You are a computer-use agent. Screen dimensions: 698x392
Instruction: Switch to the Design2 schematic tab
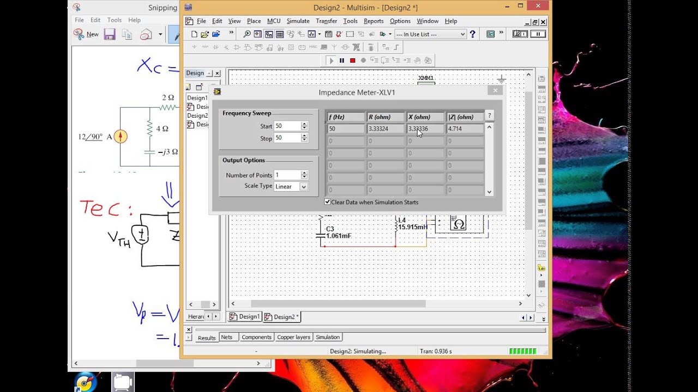pyautogui.click(x=281, y=317)
